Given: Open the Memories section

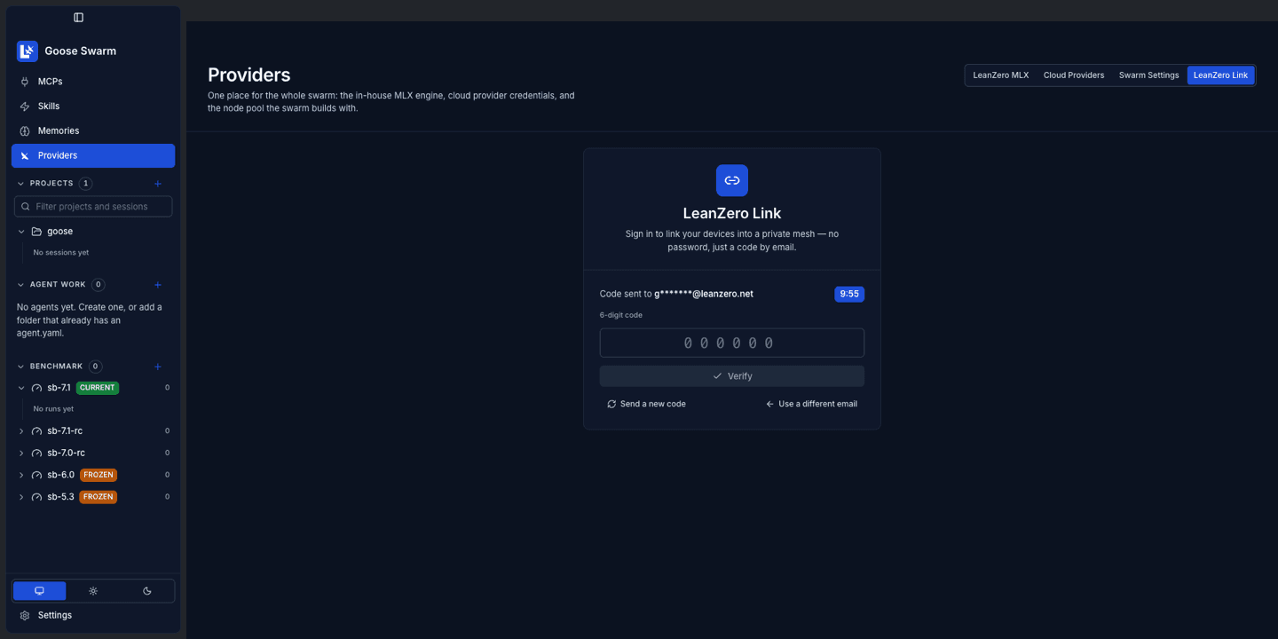Looking at the screenshot, I should [93, 130].
